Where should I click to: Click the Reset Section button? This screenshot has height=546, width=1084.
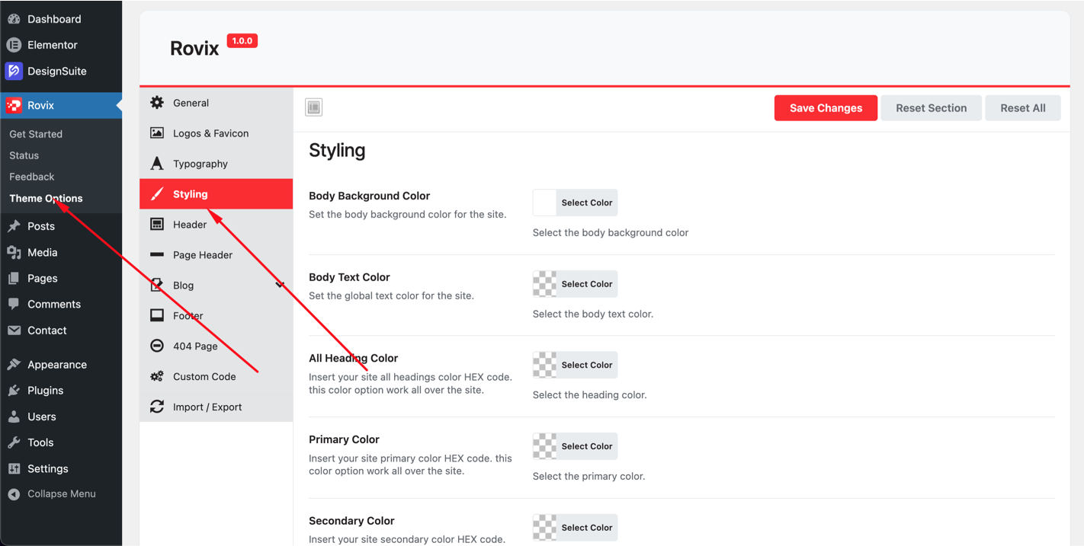(931, 108)
